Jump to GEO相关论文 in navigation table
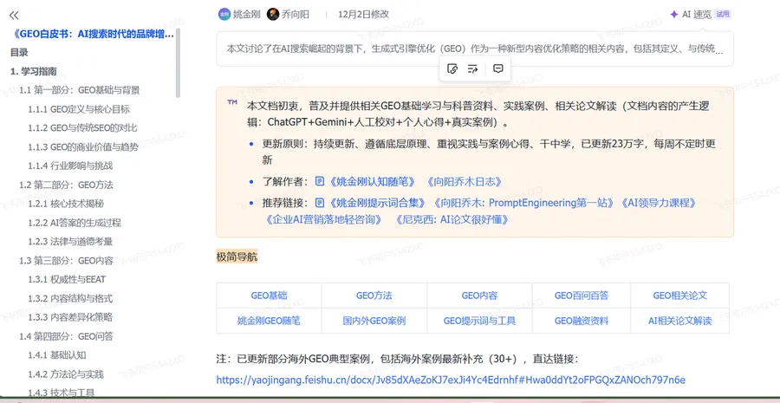Viewport: 780px width, 403px height. click(680, 296)
